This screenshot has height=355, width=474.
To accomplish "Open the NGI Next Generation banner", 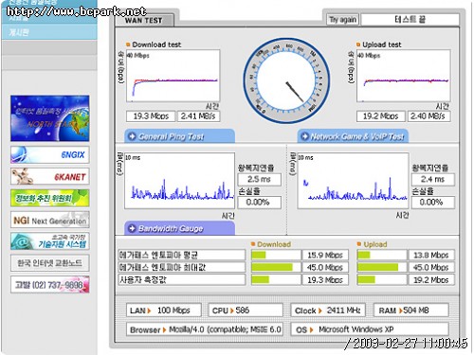I will coord(50,220).
